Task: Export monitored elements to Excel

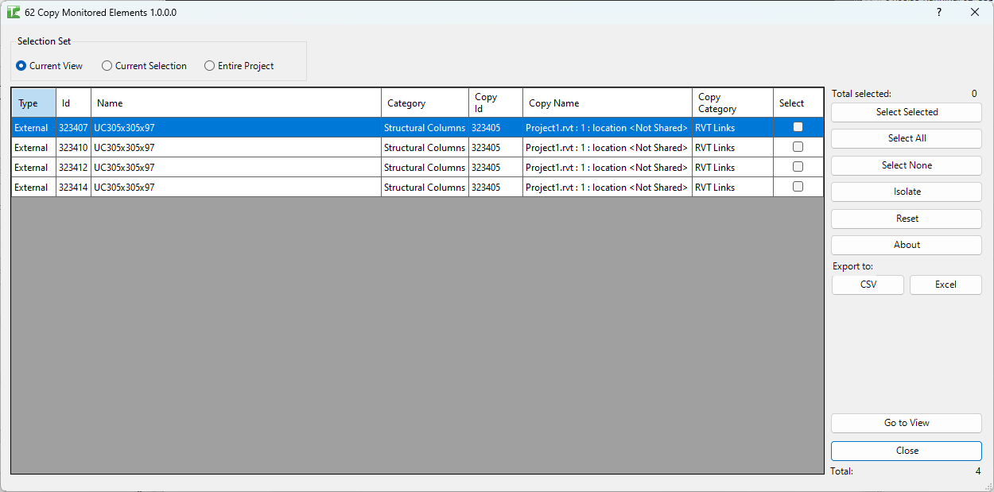Action: click(945, 284)
